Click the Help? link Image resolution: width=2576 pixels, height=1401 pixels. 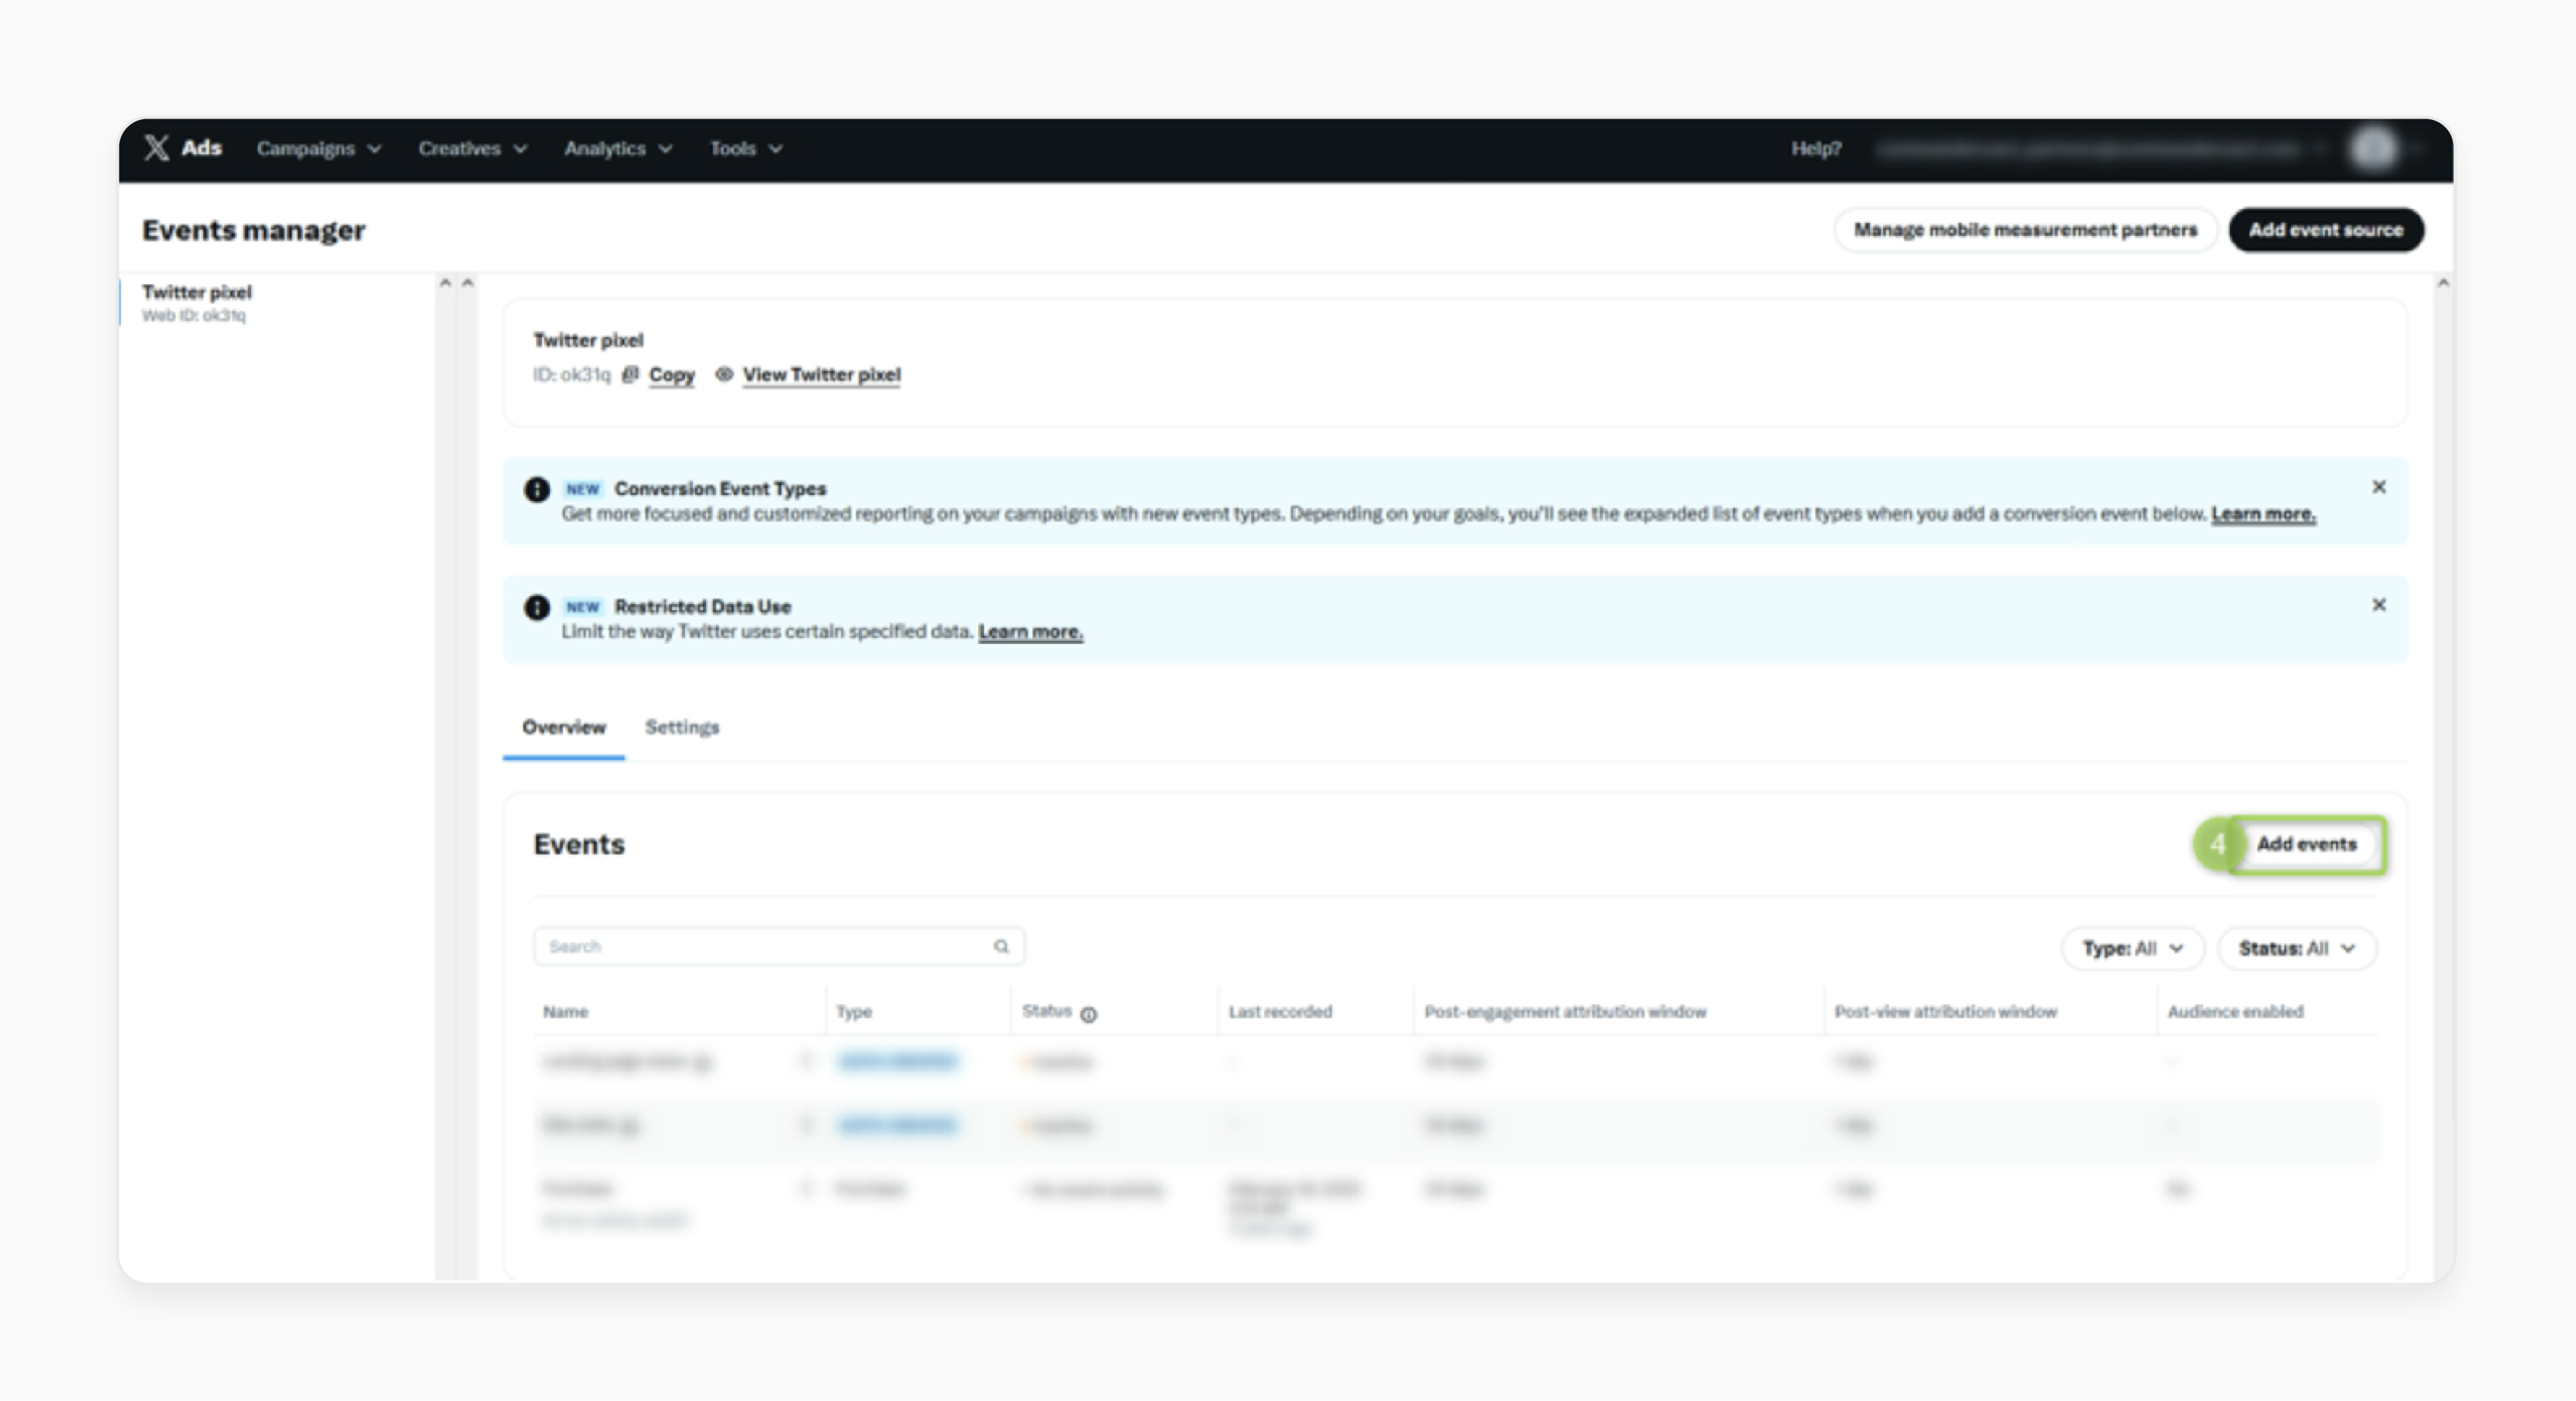coord(1815,149)
